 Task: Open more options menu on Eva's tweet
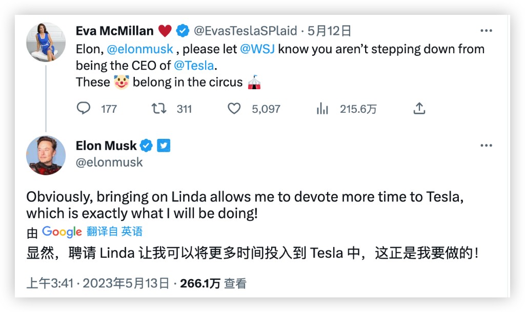click(x=486, y=31)
